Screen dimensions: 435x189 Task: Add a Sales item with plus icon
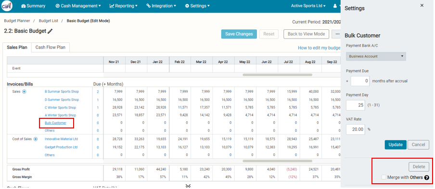[24, 92]
